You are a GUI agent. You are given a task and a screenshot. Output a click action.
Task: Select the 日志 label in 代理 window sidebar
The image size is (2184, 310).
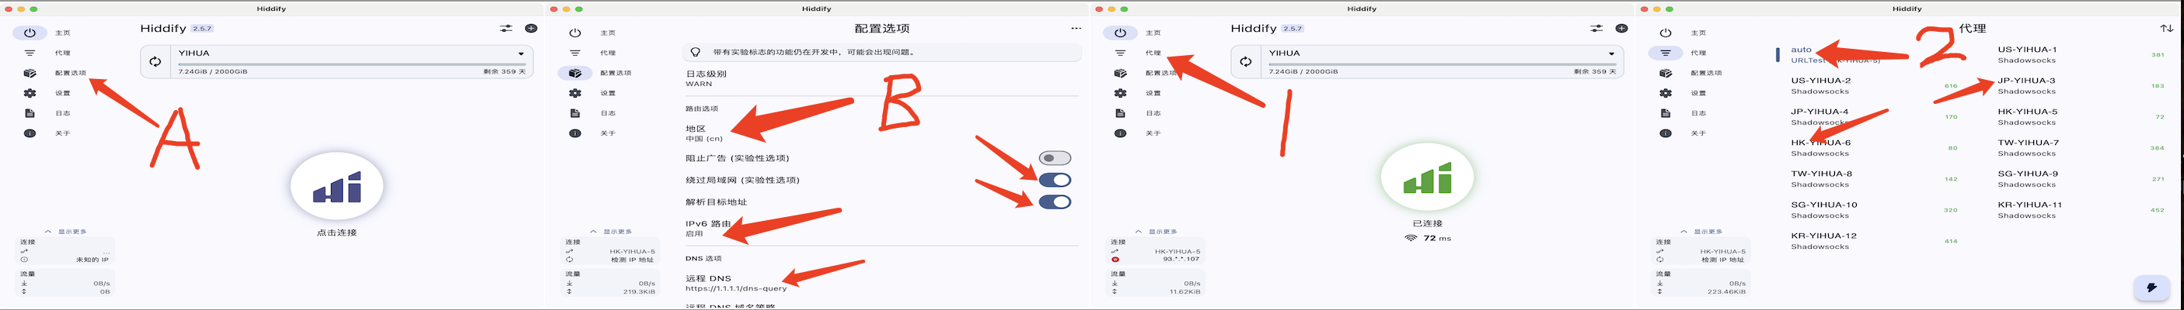point(1698,113)
